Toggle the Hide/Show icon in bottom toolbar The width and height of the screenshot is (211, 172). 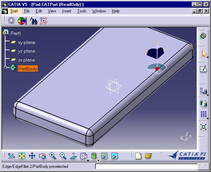point(104,156)
